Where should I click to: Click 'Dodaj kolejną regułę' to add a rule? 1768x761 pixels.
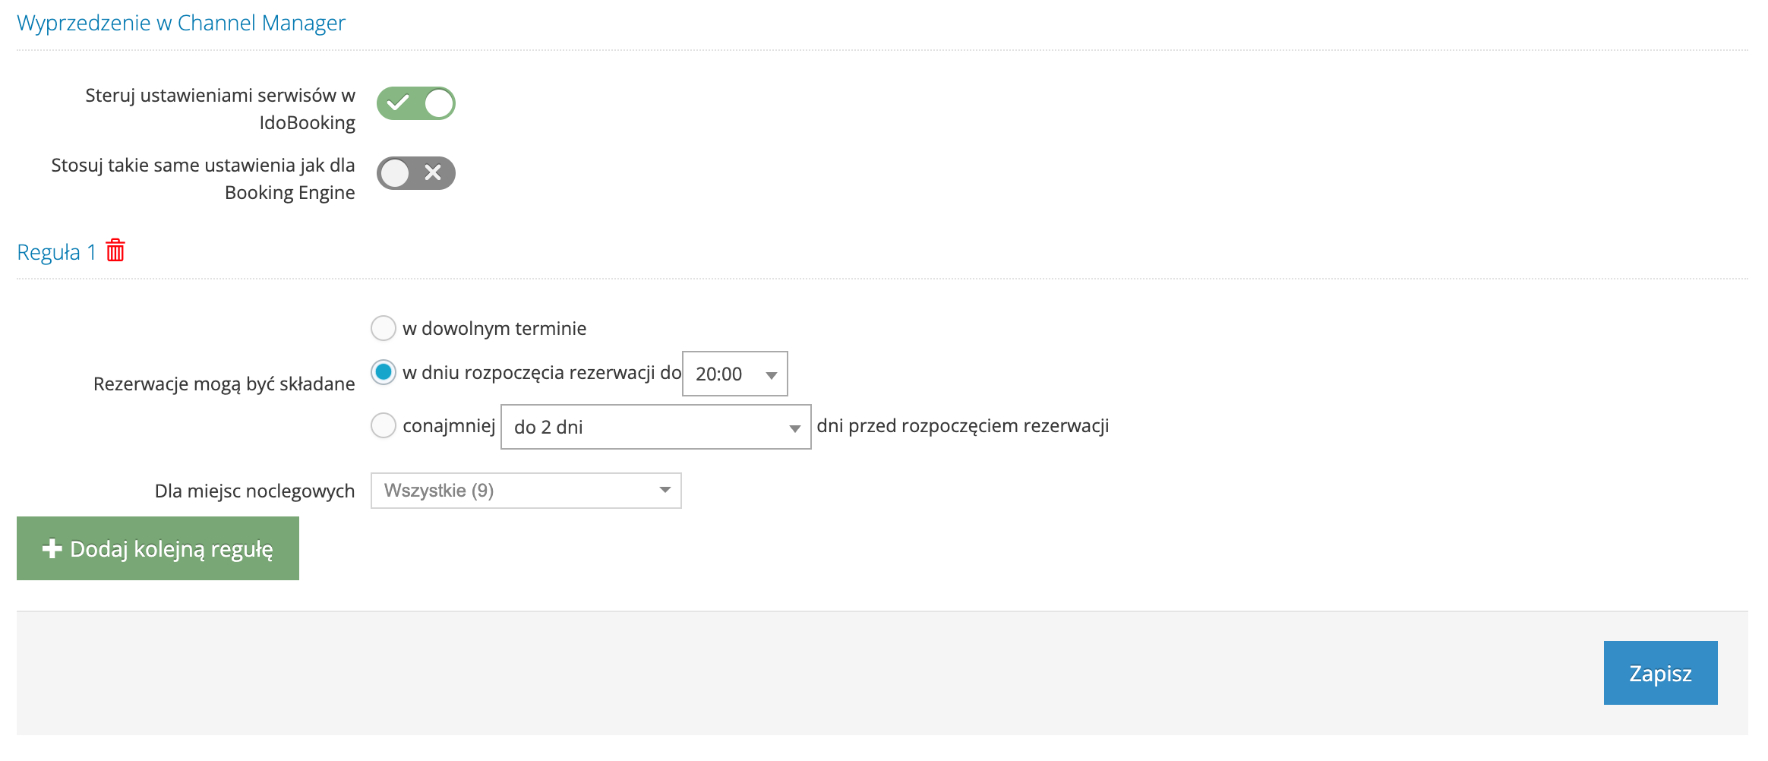tap(157, 548)
